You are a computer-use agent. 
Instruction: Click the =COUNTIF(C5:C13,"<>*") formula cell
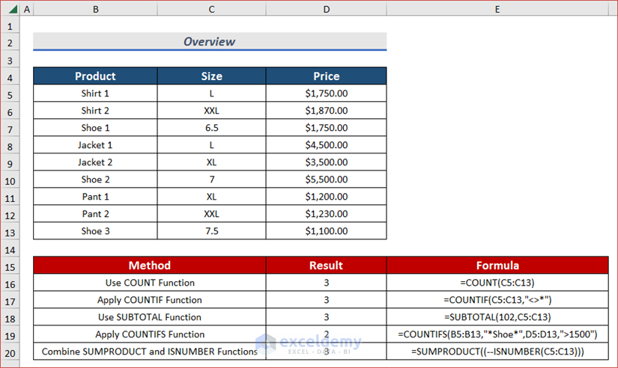[x=497, y=300]
